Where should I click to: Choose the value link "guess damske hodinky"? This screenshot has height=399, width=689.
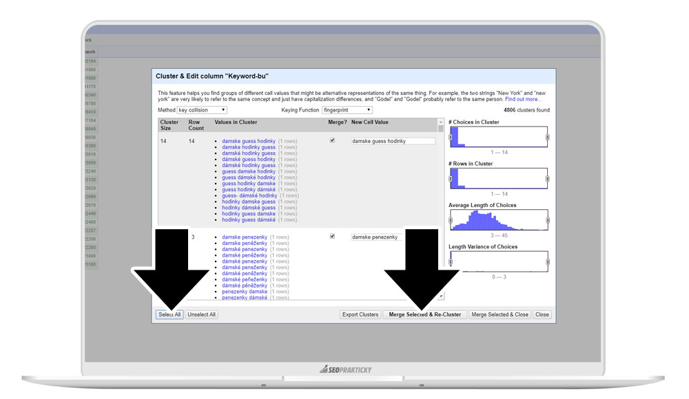tap(249, 171)
